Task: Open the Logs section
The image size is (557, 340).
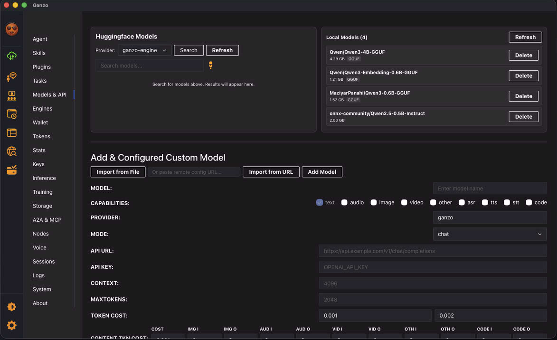Action: [x=38, y=275]
